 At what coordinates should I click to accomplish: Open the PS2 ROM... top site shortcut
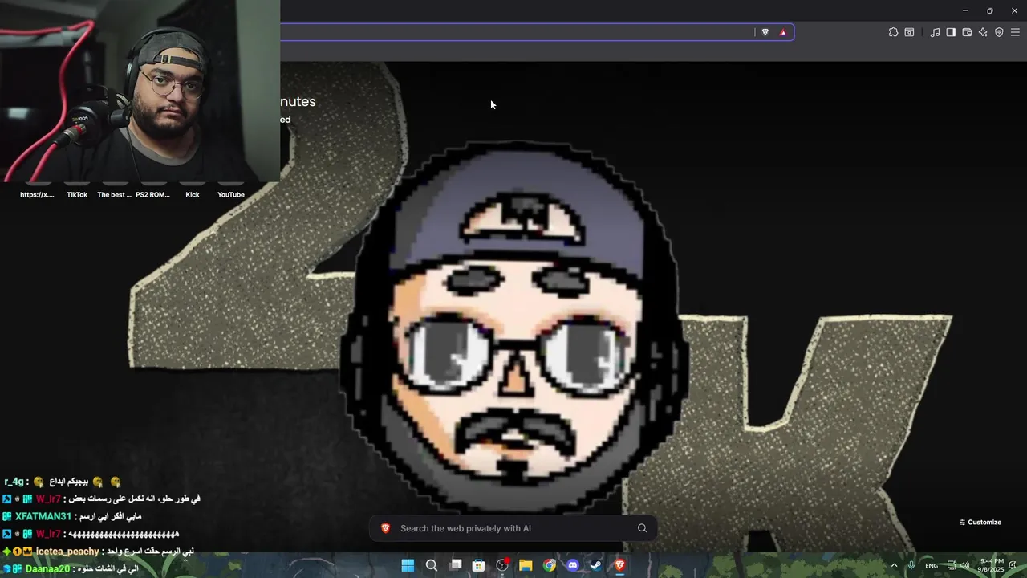tap(152, 194)
